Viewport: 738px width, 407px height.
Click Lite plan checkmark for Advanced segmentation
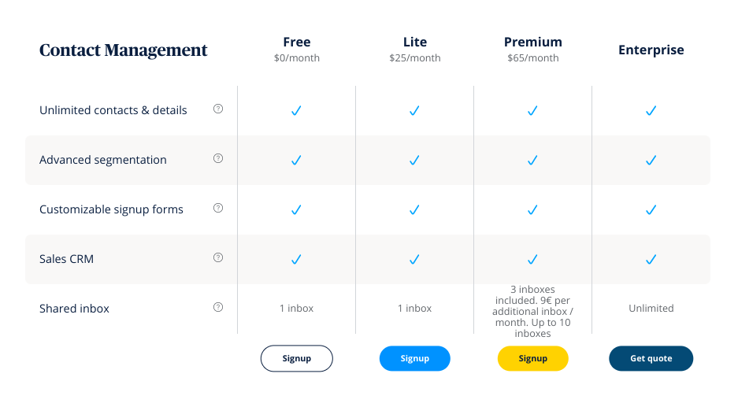414,161
